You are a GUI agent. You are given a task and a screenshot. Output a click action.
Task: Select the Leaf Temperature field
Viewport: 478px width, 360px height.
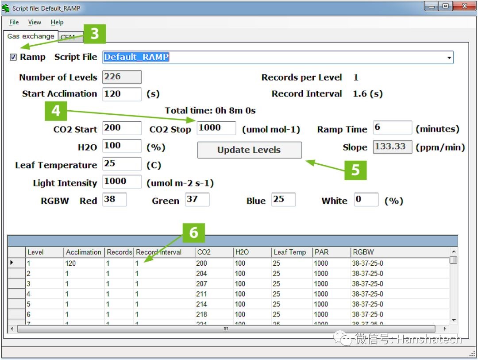[x=122, y=164]
